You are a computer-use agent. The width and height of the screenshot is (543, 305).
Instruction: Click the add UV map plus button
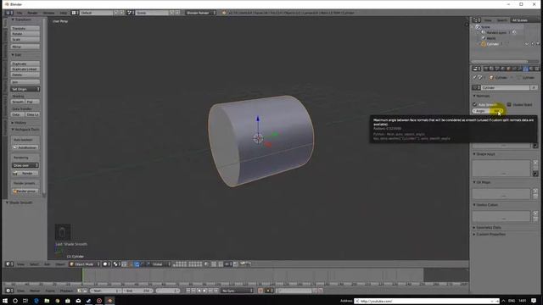[535, 191]
